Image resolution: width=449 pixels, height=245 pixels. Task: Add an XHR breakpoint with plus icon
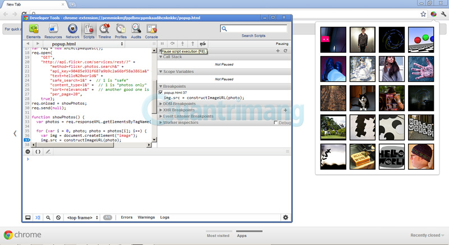pos(285,110)
